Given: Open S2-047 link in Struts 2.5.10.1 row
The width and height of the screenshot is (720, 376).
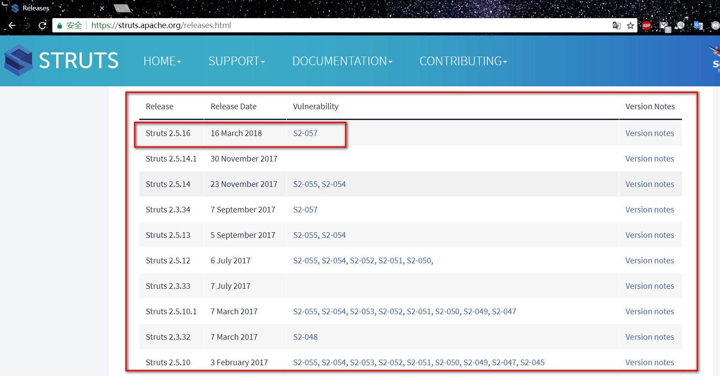Looking at the screenshot, I should click(504, 312).
